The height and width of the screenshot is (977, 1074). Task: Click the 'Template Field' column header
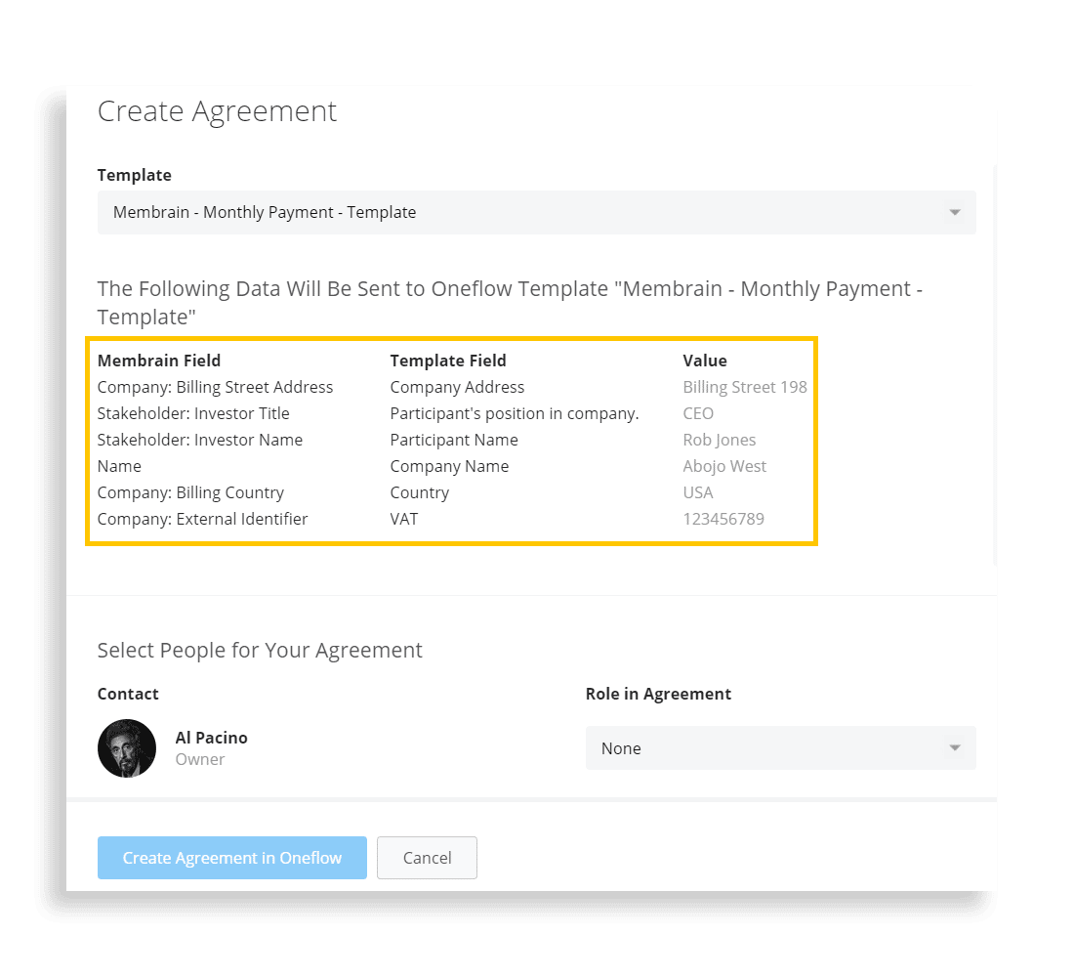(x=448, y=361)
